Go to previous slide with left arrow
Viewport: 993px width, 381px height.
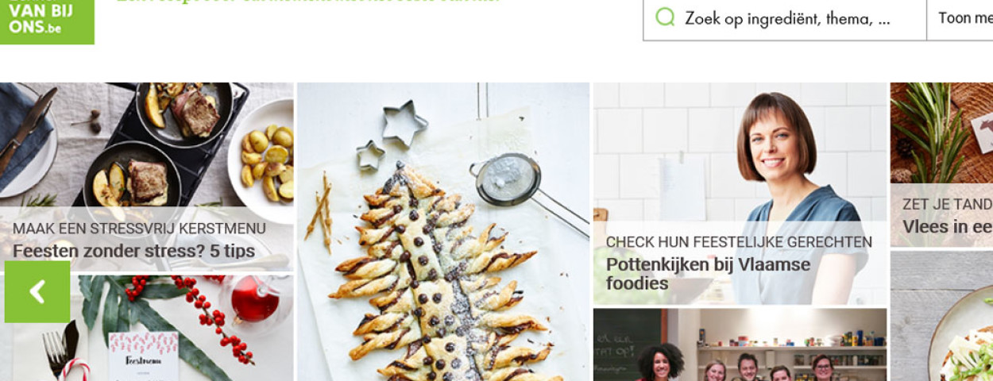(37, 292)
